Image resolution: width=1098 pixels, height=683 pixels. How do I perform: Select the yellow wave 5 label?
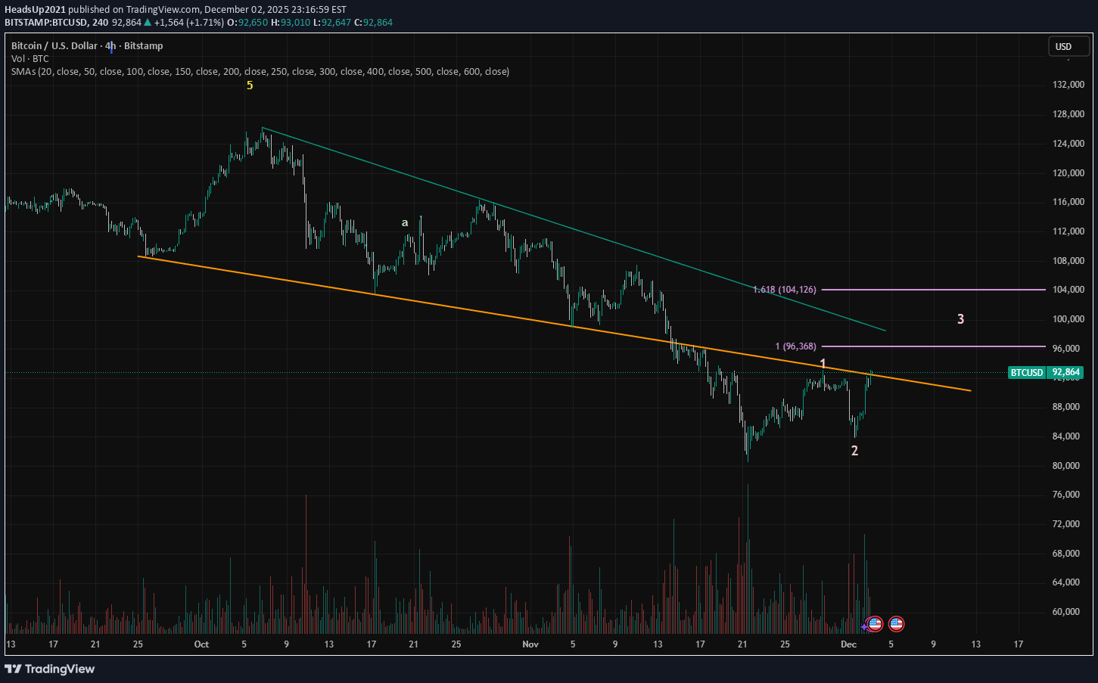tap(250, 86)
